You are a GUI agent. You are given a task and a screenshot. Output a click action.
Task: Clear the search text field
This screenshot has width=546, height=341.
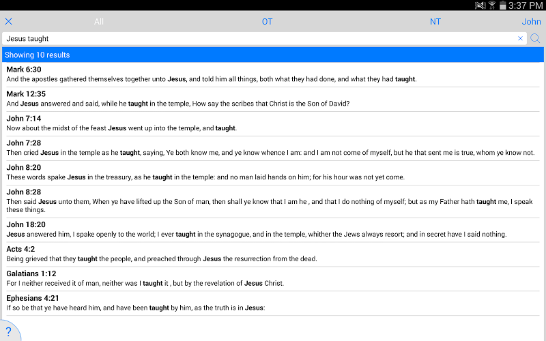point(520,39)
